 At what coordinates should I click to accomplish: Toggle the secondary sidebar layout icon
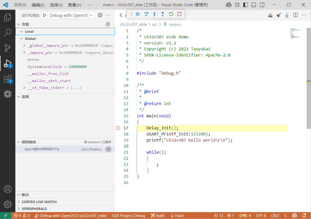[262, 5]
